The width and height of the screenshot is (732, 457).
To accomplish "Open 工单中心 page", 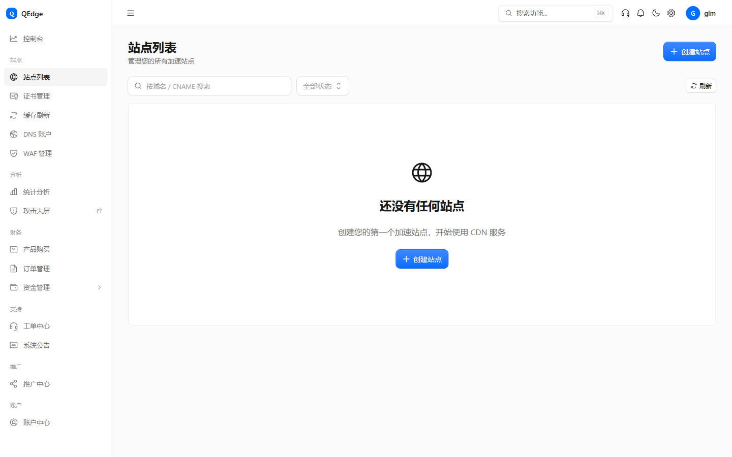I will 56,326.
